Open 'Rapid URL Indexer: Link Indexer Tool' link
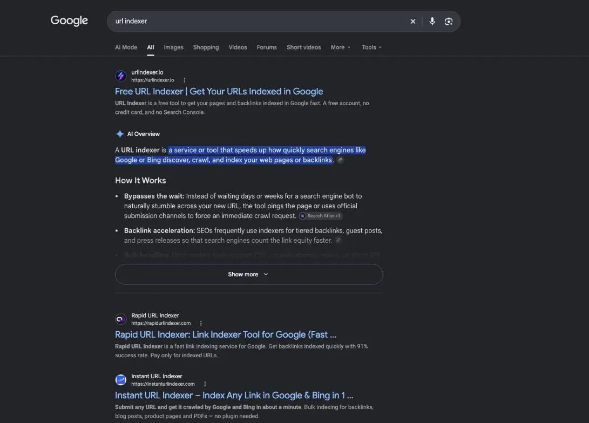The image size is (589, 423). (225, 335)
